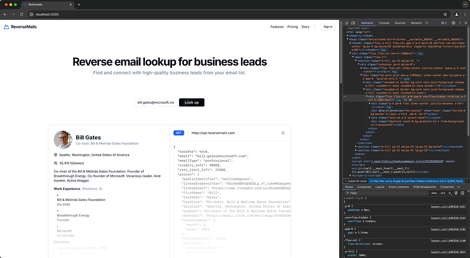The image size is (470, 258).
Task: Open the Properties tab
Action: 447,187
